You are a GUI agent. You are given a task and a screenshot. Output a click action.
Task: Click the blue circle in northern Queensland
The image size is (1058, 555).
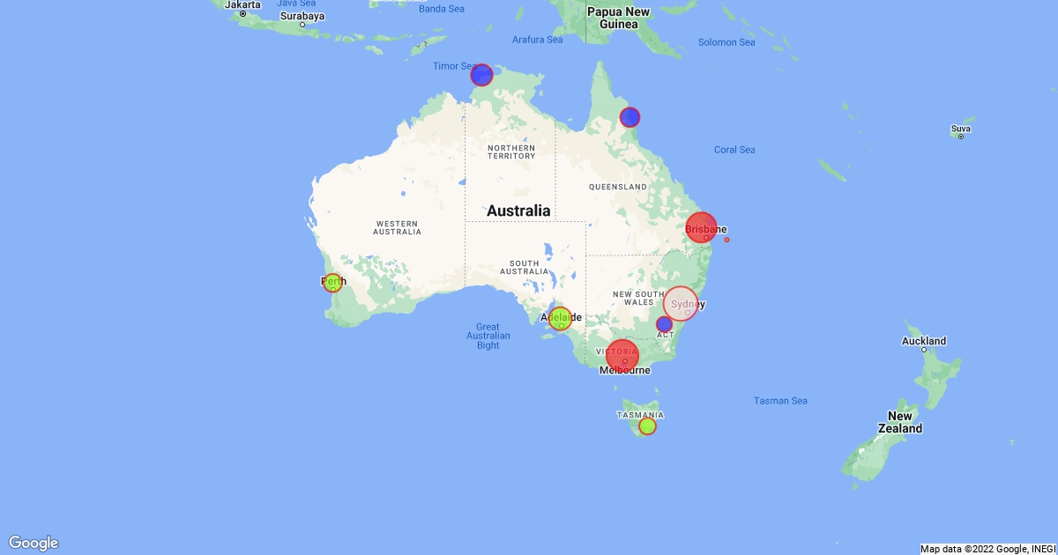pos(630,117)
